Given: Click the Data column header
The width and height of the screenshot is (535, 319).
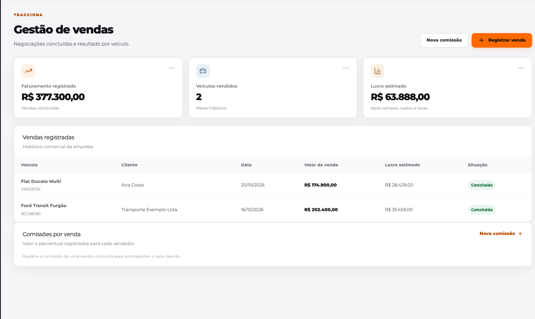Looking at the screenshot, I should 246,165.
